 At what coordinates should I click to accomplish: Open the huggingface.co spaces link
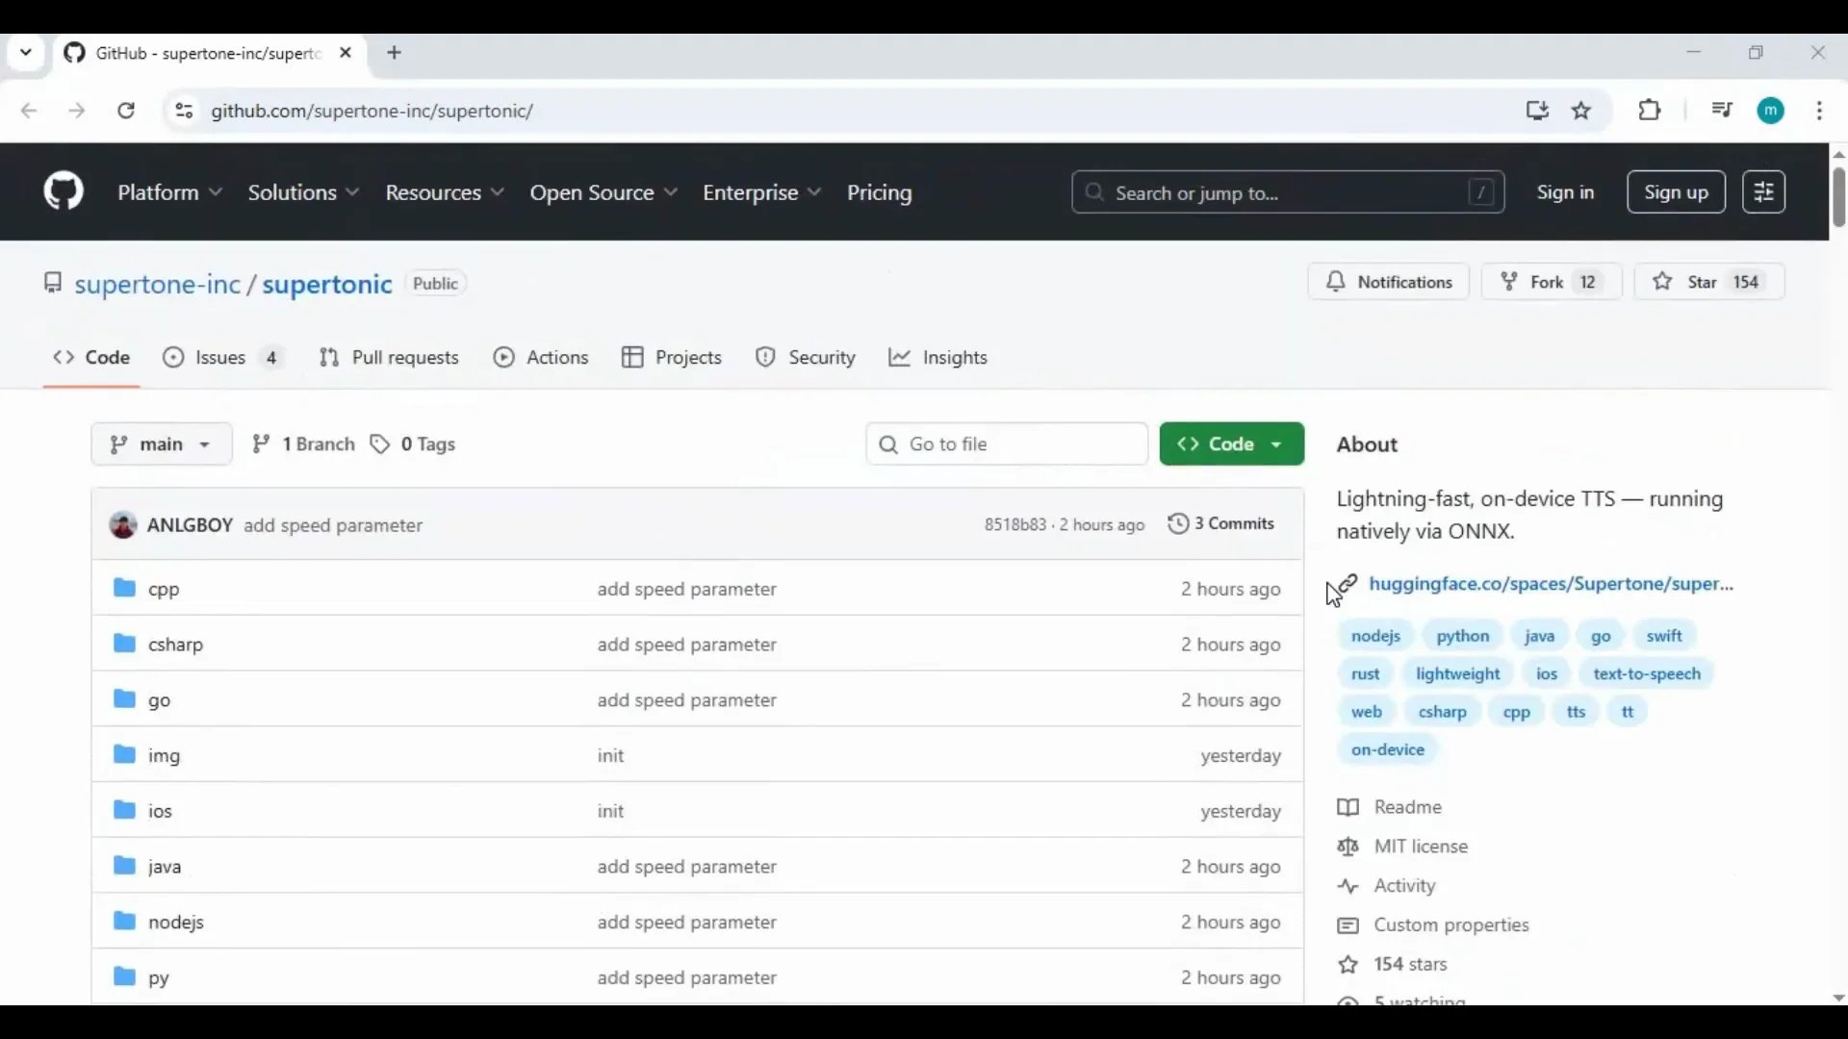tap(1550, 584)
